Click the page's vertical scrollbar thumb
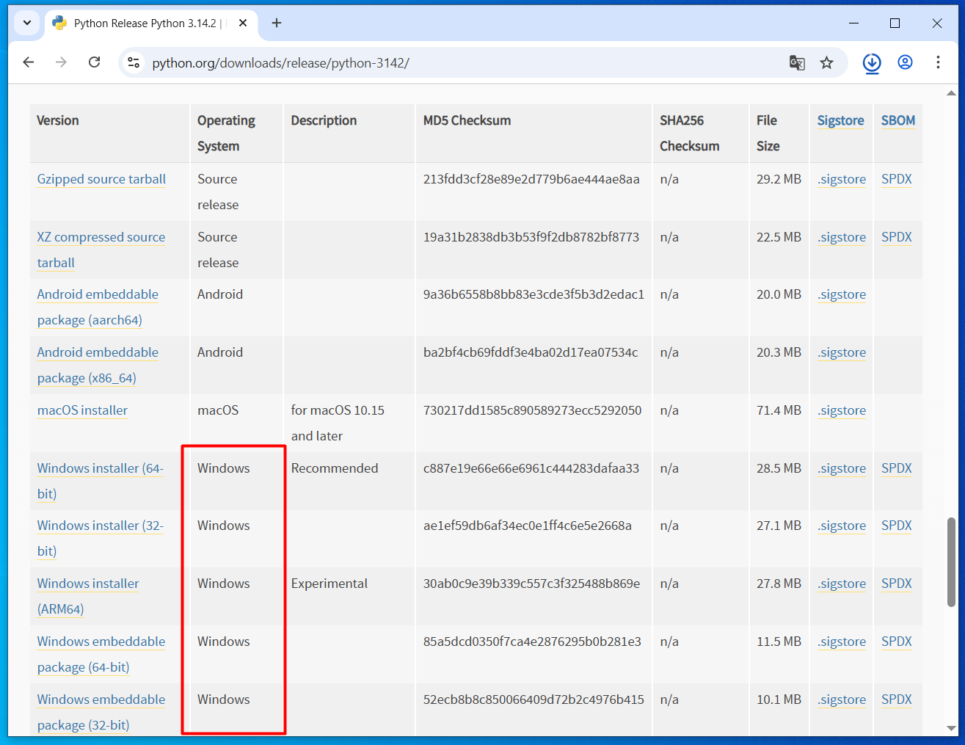This screenshot has width=965, height=745. (x=951, y=562)
